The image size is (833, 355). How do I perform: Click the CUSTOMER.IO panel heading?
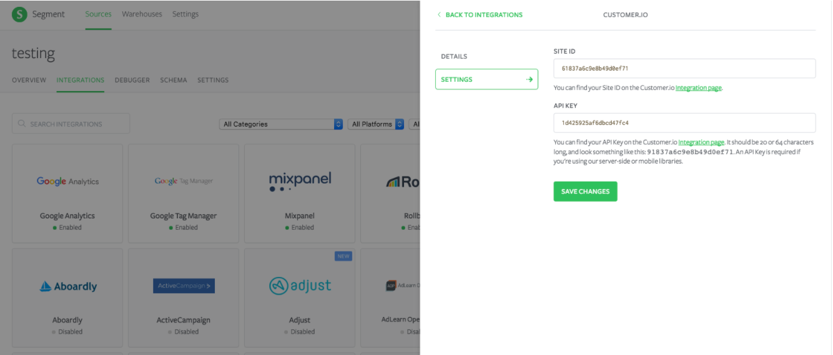click(x=625, y=14)
